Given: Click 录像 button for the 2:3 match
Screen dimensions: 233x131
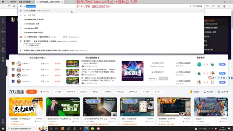Looking at the screenshot, I should pyautogui.click(x=222, y=82).
